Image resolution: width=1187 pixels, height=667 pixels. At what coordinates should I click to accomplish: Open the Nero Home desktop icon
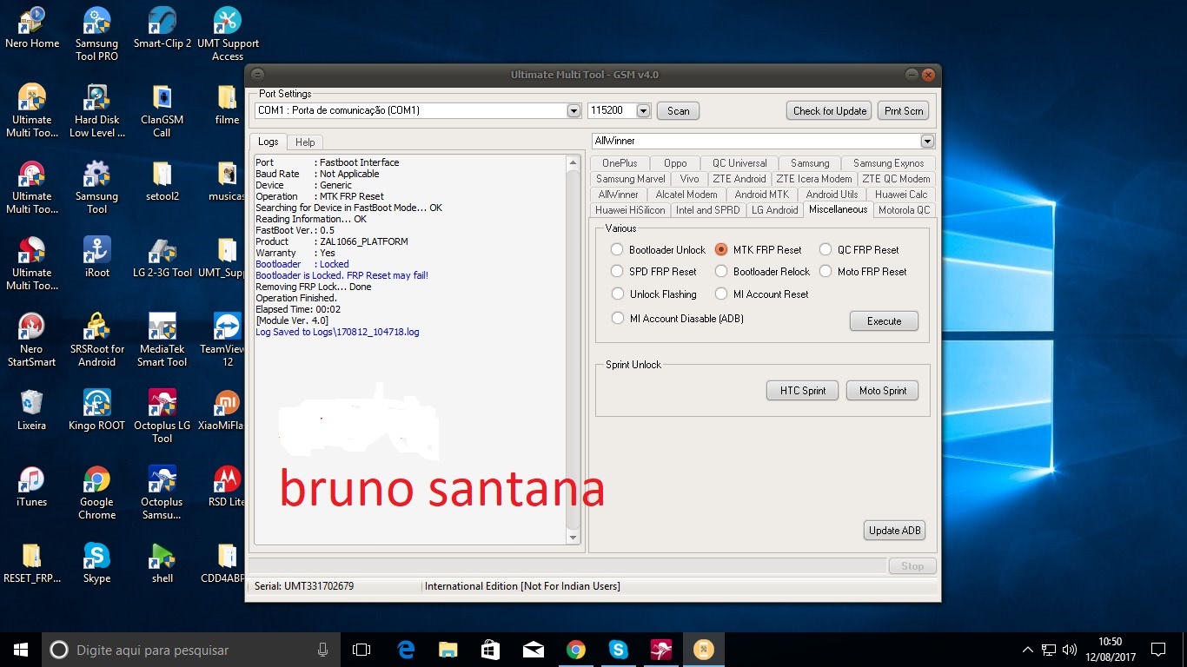(x=32, y=28)
